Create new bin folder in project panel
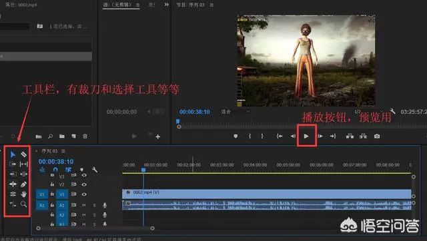 pyautogui.click(x=62, y=136)
